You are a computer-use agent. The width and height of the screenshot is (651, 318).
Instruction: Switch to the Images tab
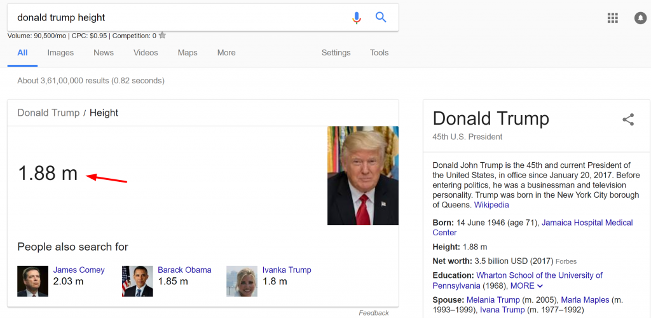click(60, 53)
